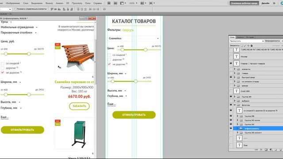Click the align horizontal centers icon
The width and height of the screenshot is (283, 159).
[x=68, y=9]
